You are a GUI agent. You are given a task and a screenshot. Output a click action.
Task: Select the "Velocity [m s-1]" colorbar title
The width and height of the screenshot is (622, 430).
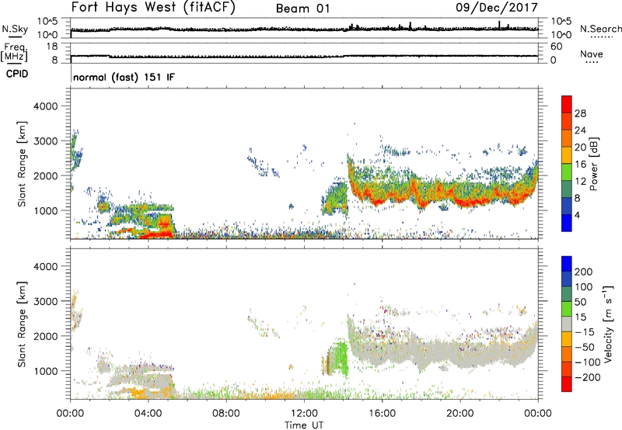pyautogui.click(x=608, y=324)
